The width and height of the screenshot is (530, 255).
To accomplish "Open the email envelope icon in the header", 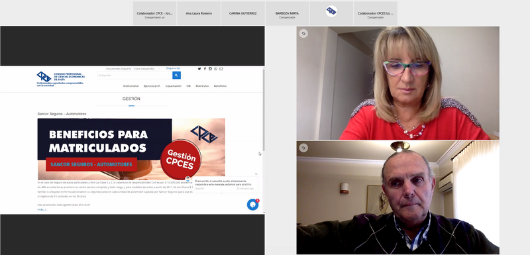I will coord(221,69).
